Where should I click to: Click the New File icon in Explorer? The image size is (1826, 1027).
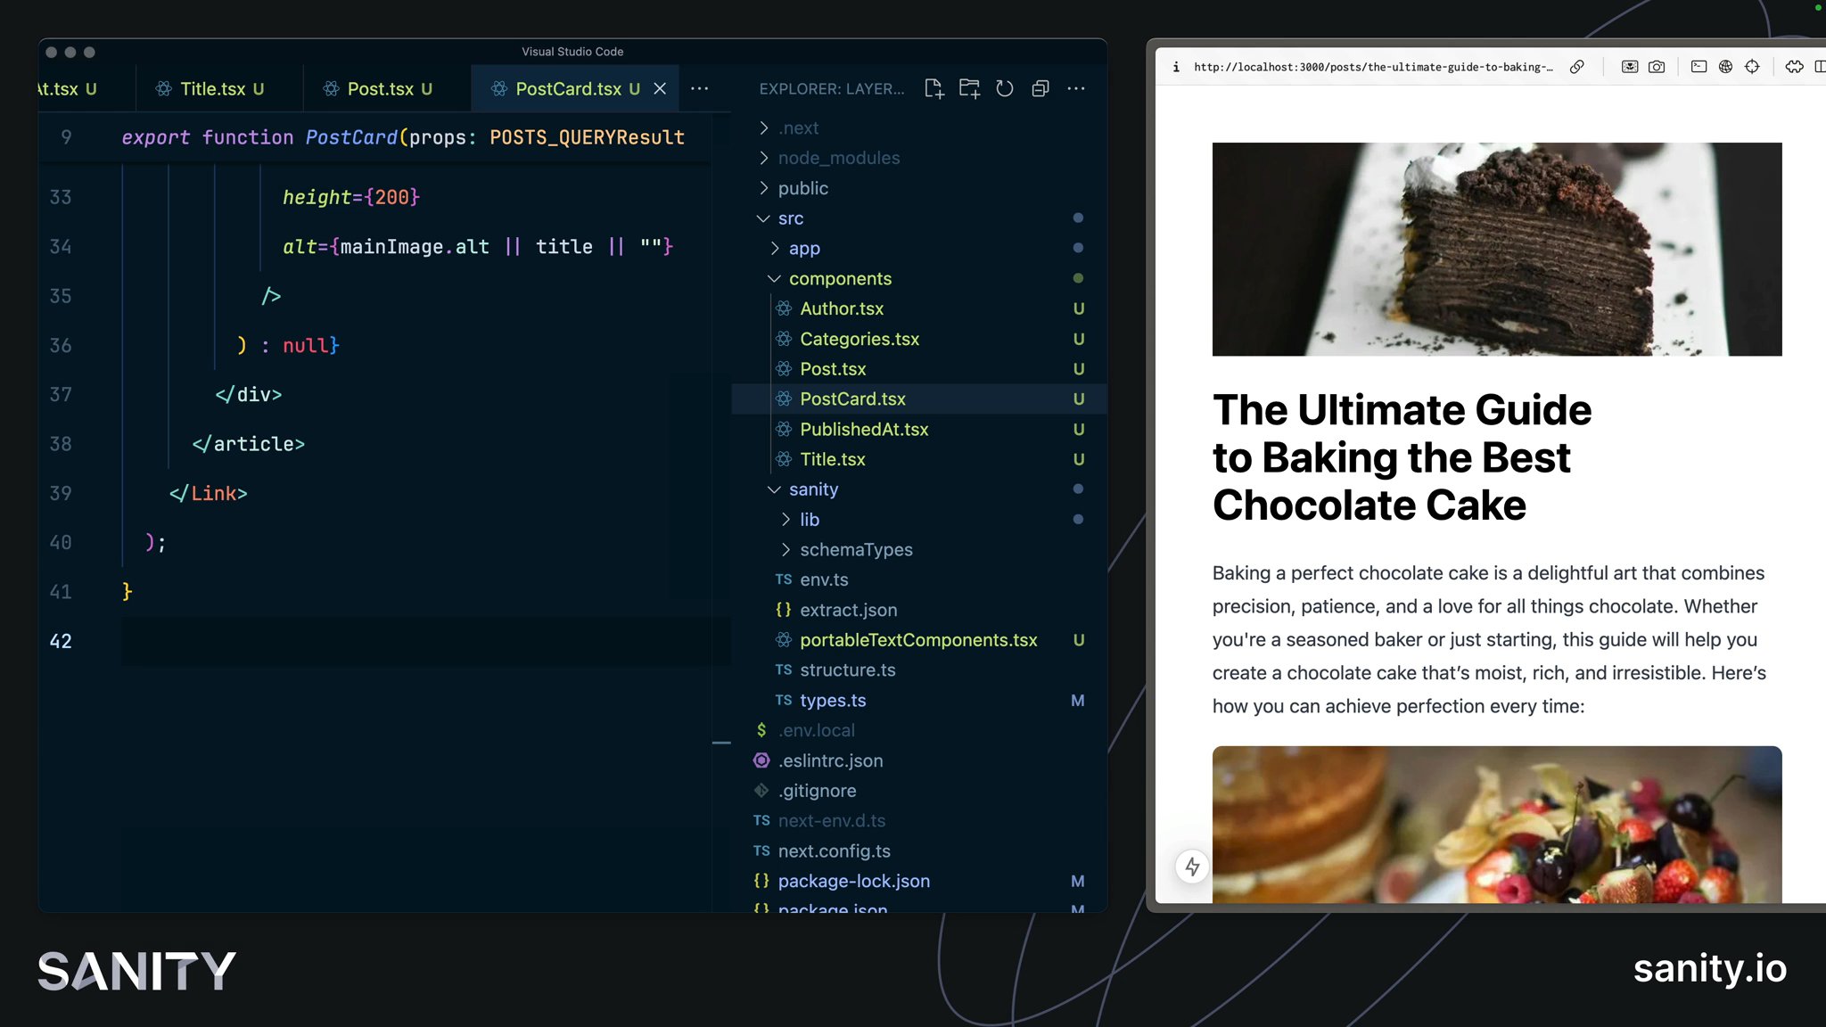934,88
